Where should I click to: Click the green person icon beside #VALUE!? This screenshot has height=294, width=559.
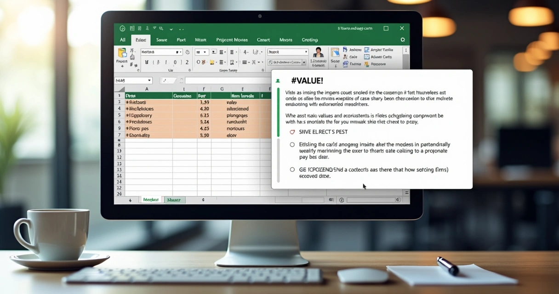coord(278,81)
